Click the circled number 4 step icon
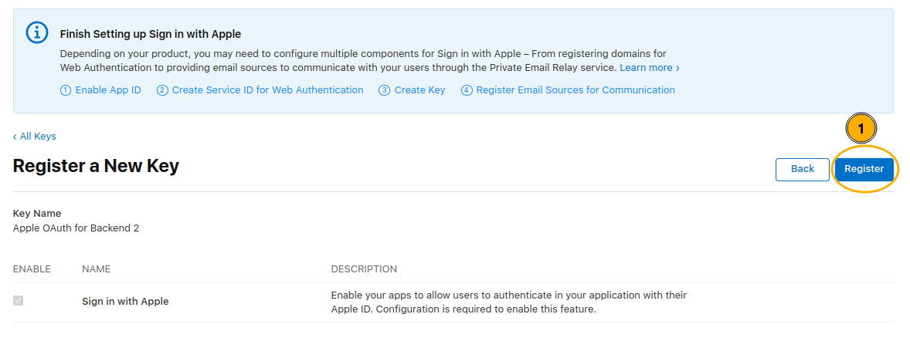Image resolution: width=910 pixels, height=358 pixels. click(x=467, y=90)
